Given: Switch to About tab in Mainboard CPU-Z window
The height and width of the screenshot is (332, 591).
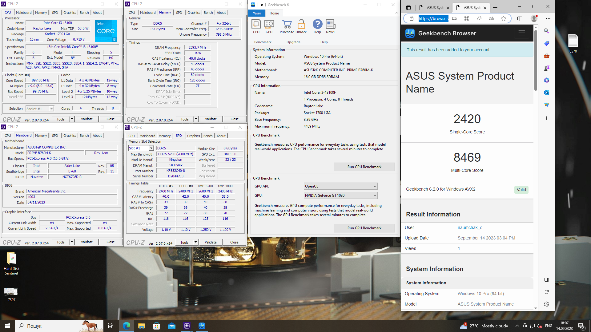Looking at the screenshot, I should pos(97,136).
